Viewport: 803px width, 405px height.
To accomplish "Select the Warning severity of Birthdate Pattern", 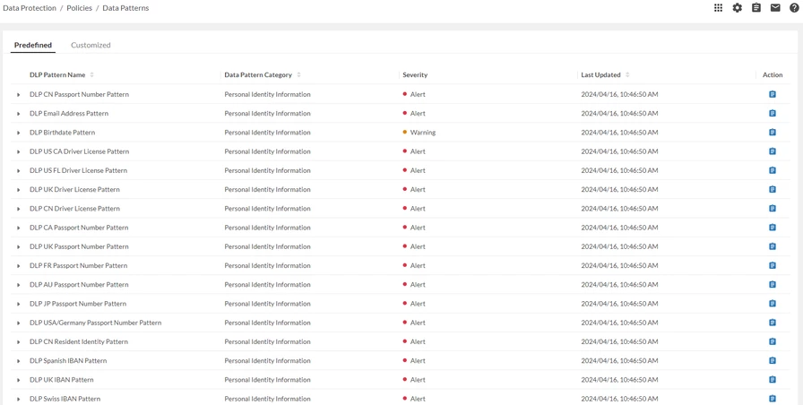I will pos(419,132).
